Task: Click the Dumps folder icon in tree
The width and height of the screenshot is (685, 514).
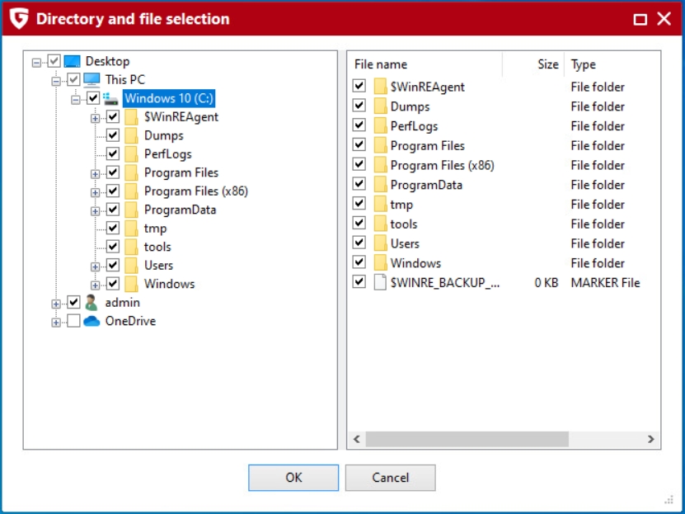Action: coord(131,135)
